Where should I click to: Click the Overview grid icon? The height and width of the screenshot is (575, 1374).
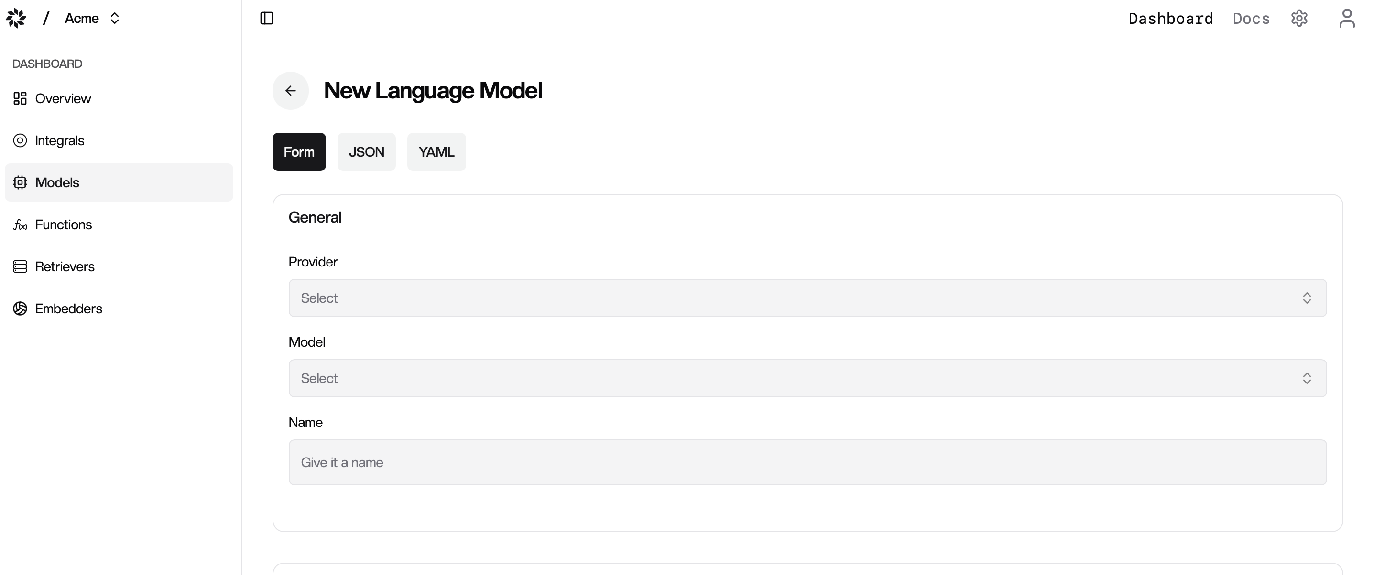tap(20, 98)
